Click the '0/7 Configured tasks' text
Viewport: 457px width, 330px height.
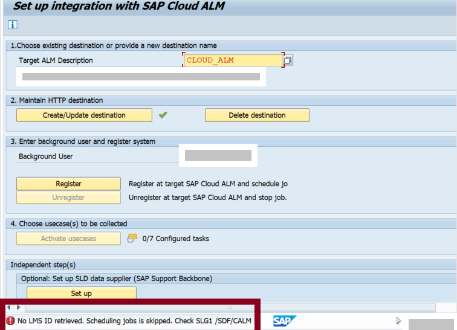pos(175,239)
